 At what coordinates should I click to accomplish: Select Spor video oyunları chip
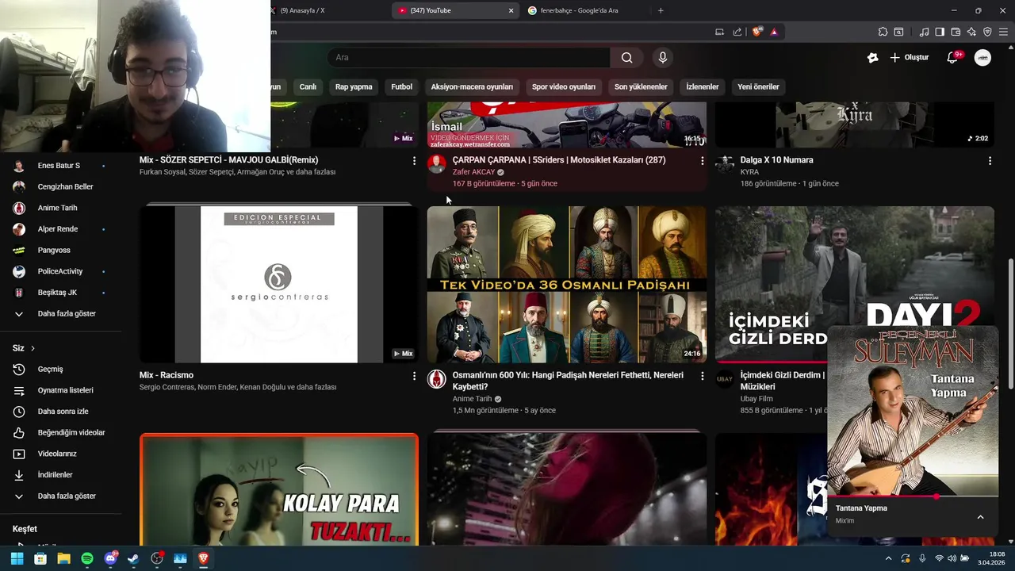(564, 86)
